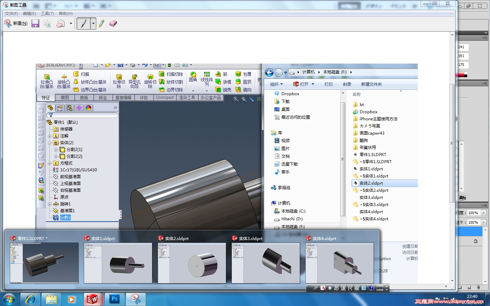Open the Send Snip dropdown arrow

[71, 23]
